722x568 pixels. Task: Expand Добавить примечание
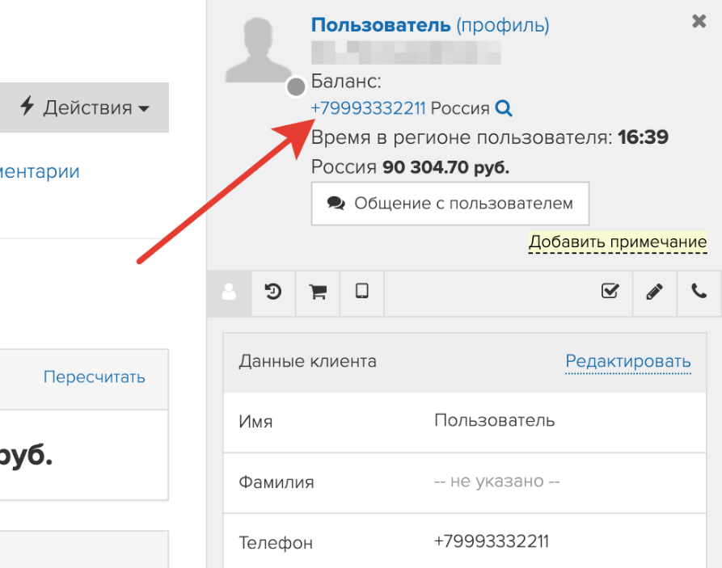point(617,241)
